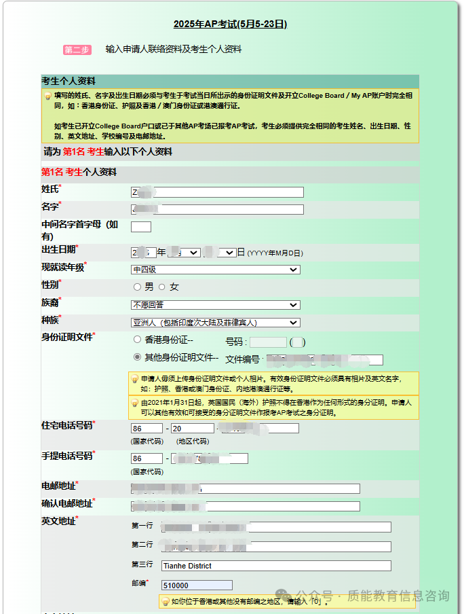Open the 现就读年级 grade dropdown
The width and height of the screenshot is (464, 614).
coord(216,270)
